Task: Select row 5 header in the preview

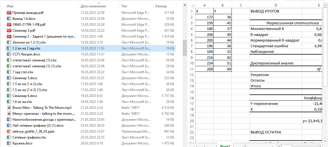Action: click(192, 34)
